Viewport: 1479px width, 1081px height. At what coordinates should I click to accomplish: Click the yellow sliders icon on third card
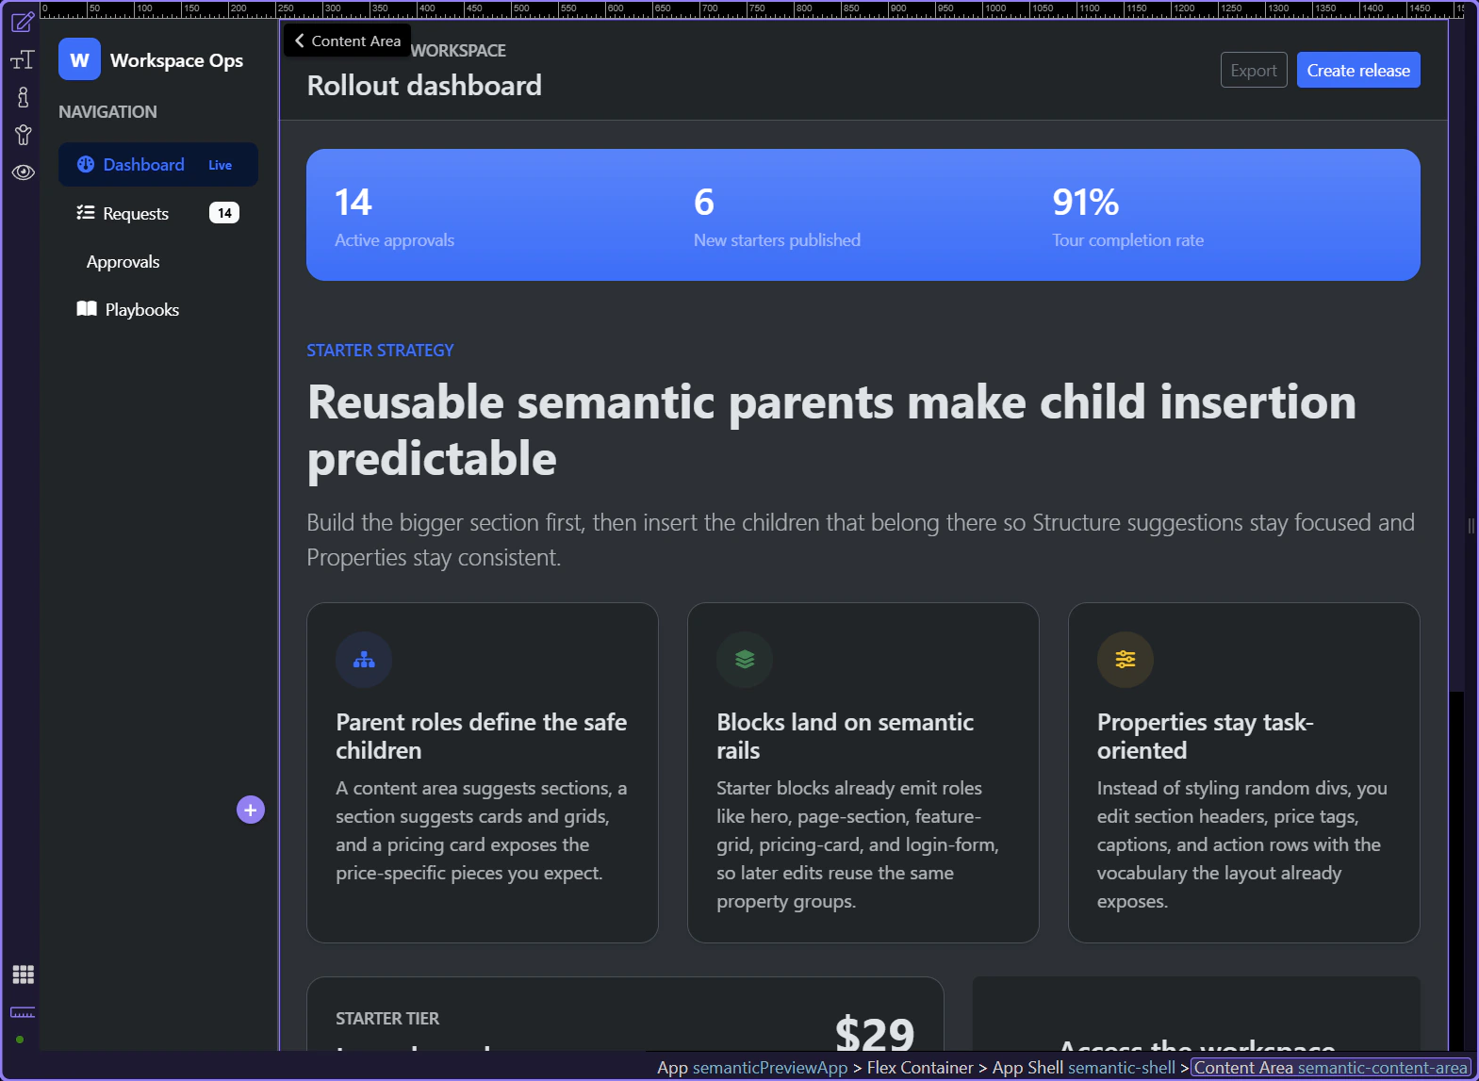pos(1126,660)
